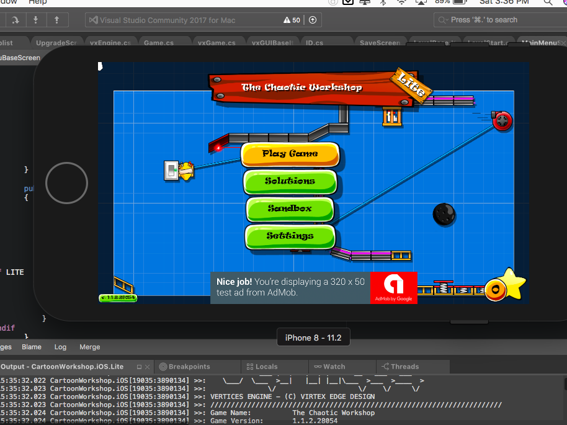Click the circled up-arrow updates icon
This screenshot has height=425, width=567.
312,20
